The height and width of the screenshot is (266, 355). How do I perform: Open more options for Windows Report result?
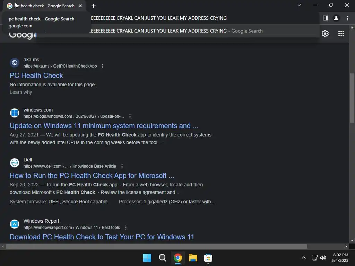[126, 228]
